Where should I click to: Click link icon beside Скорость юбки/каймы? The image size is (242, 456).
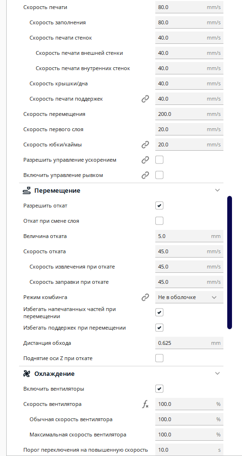point(145,145)
